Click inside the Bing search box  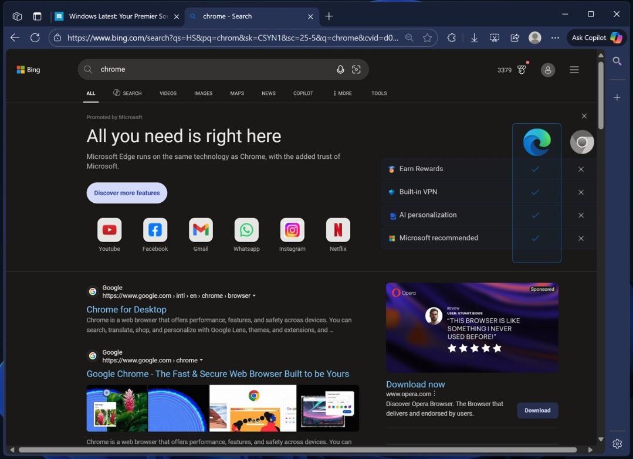tap(205, 69)
